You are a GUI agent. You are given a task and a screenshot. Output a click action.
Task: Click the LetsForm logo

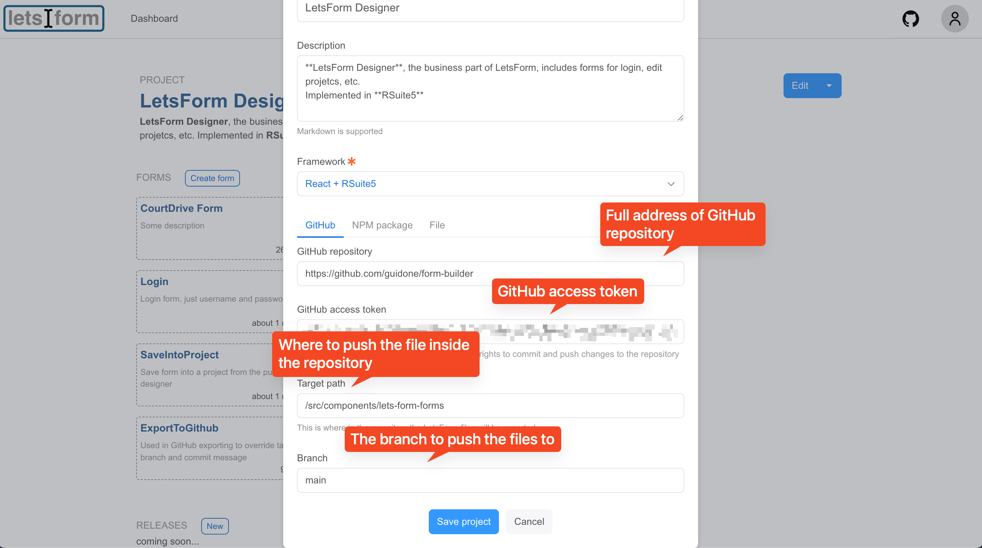pos(54,18)
